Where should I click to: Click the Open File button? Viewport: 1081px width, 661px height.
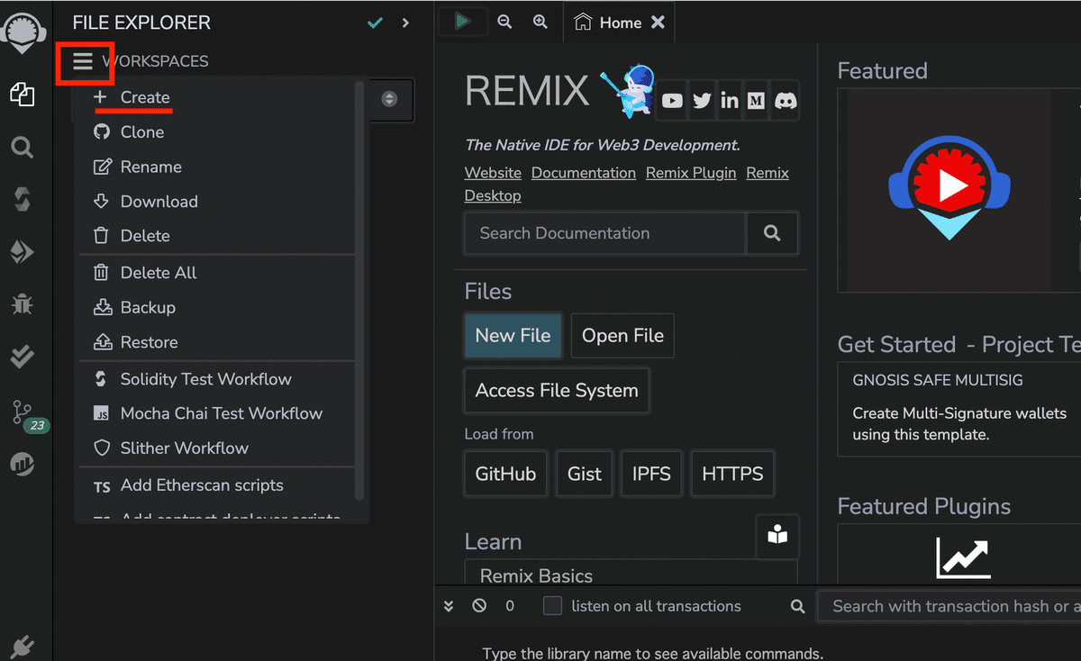coord(622,336)
